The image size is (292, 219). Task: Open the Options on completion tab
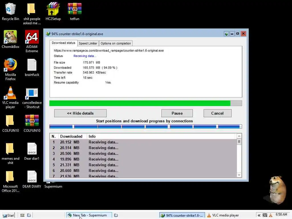tap(116, 43)
